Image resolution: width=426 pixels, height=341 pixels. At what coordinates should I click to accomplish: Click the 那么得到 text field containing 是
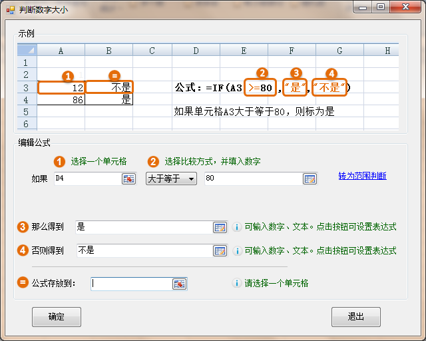(143, 227)
